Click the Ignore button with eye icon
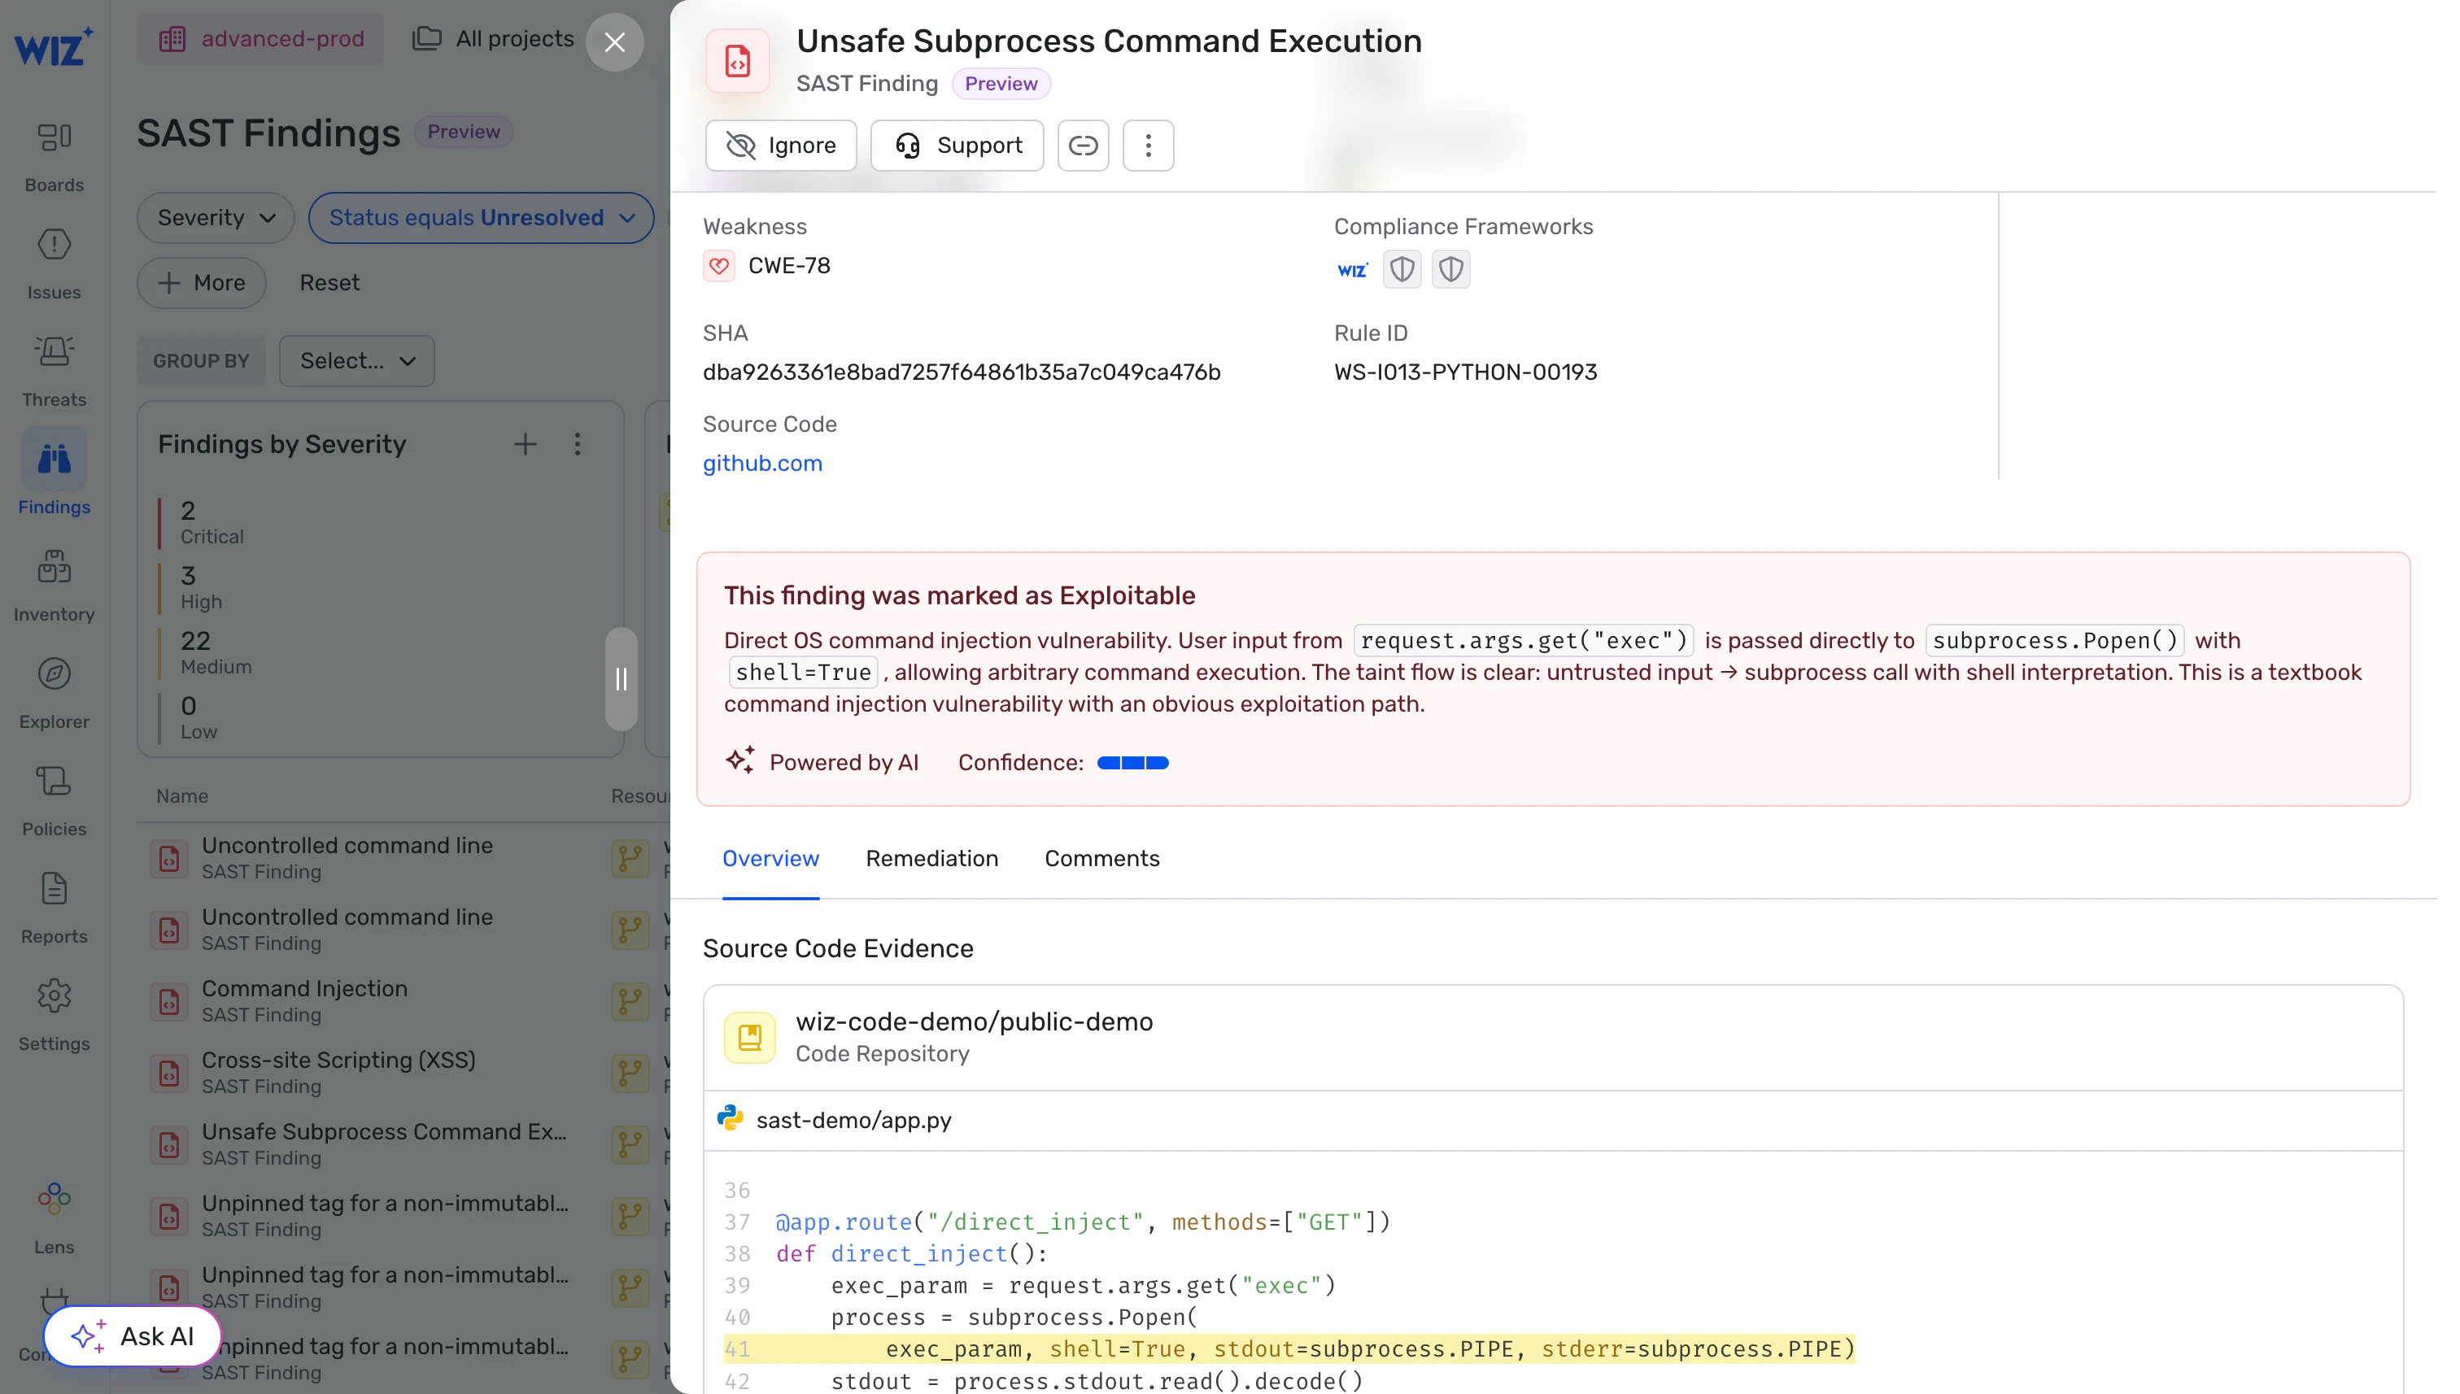 (x=780, y=146)
